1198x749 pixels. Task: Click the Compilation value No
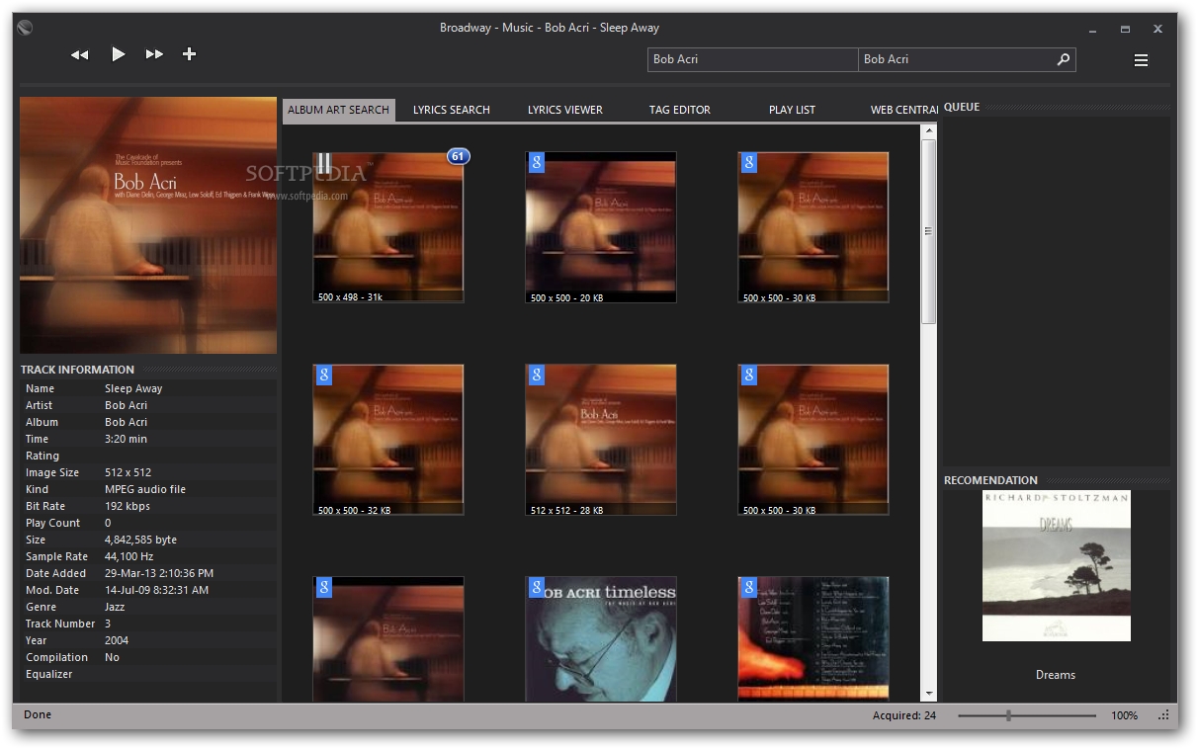[x=112, y=657]
